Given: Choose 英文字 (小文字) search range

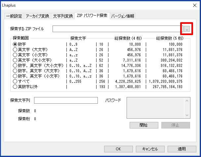Looking at the screenshot, I should tap(30, 55).
